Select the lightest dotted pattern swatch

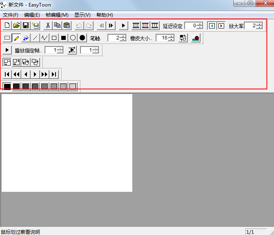point(73,86)
